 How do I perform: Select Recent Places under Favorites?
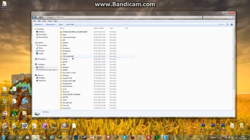point(43,37)
